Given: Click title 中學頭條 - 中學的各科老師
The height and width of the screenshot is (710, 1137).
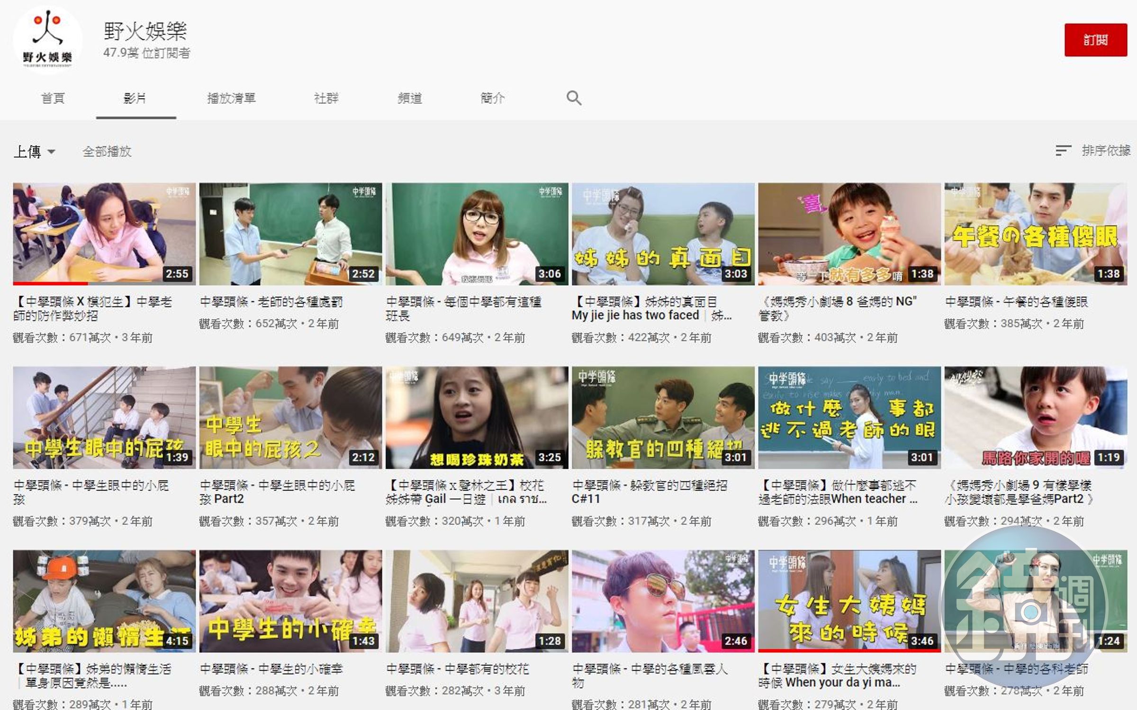Looking at the screenshot, I should tap(1016, 669).
